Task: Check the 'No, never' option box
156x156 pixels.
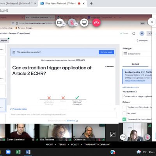Action: tap(124, 113)
